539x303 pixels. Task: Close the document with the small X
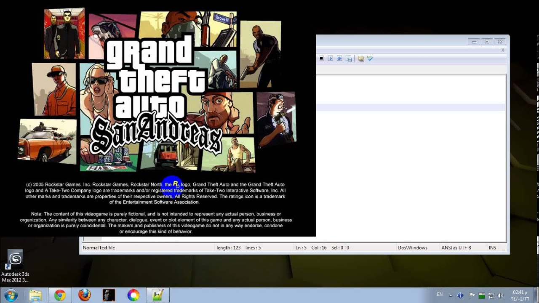[x=503, y=50]
